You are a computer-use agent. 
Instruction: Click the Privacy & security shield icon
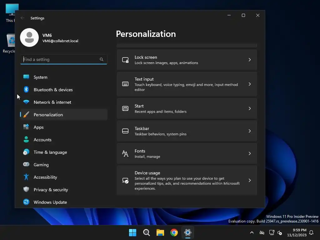[x=26, y=189]
